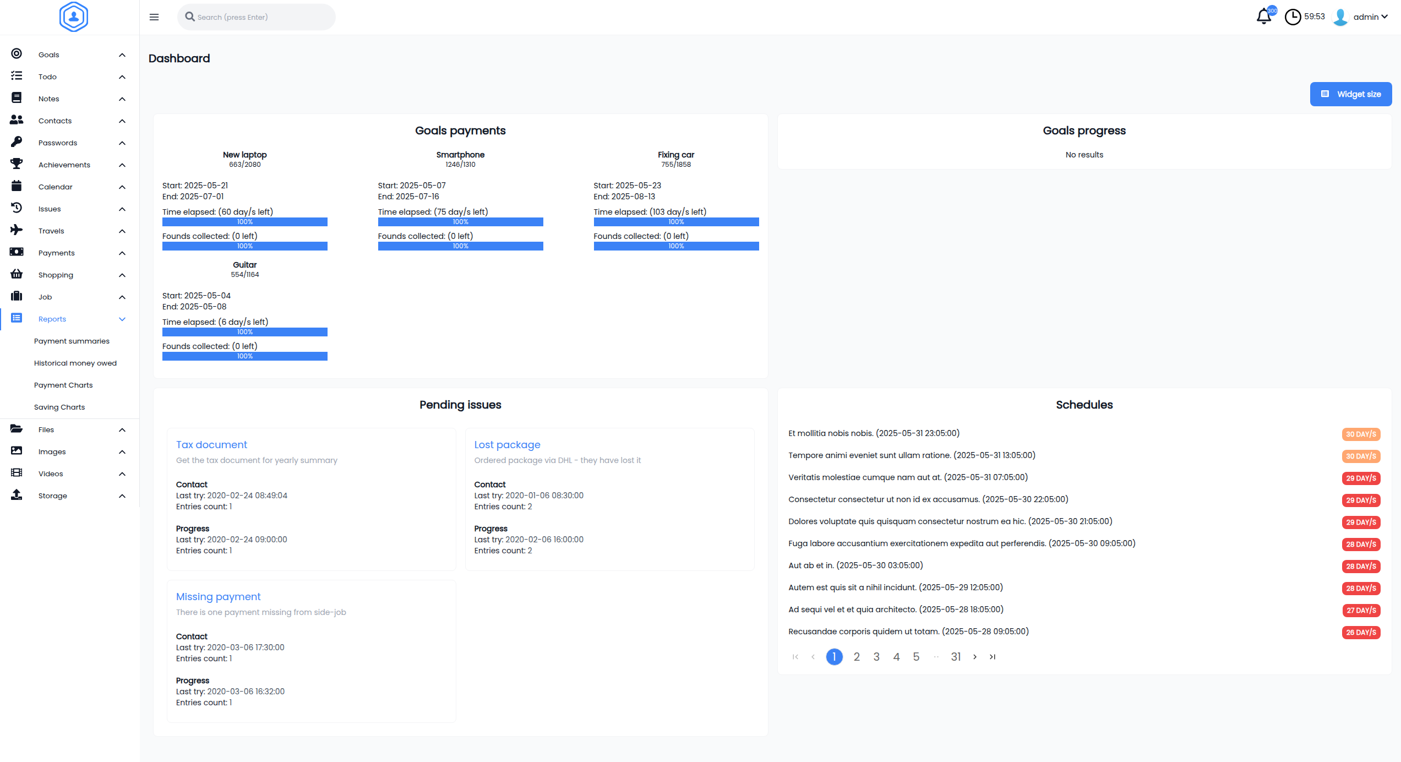Screen dimensions: 1401x762
Task: Open the Todo checklist icon
Action: pyautogui.click(x=16, y=76)
